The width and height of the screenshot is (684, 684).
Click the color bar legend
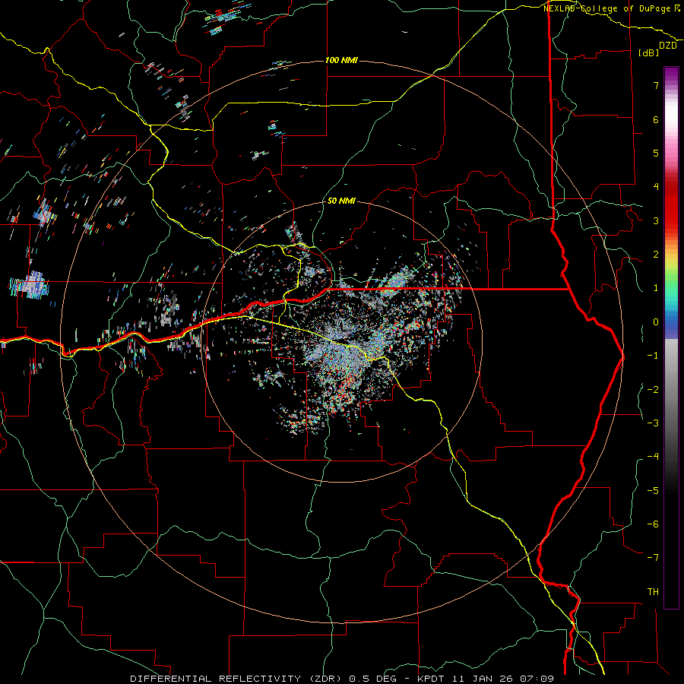pyautogui.click(x=671, y=337)
